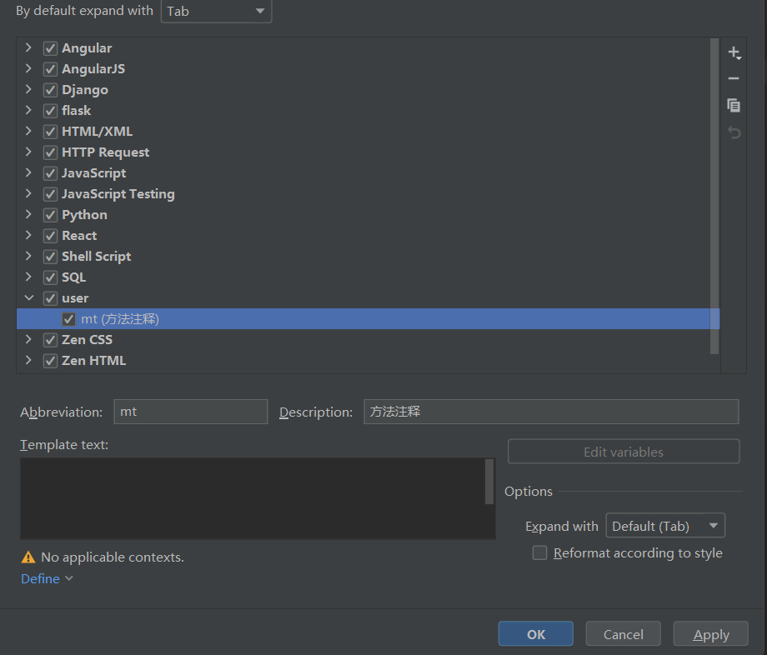Click the template list vertical scrollbar
Viewport: 767px width, 655px height.
[714, 196]
